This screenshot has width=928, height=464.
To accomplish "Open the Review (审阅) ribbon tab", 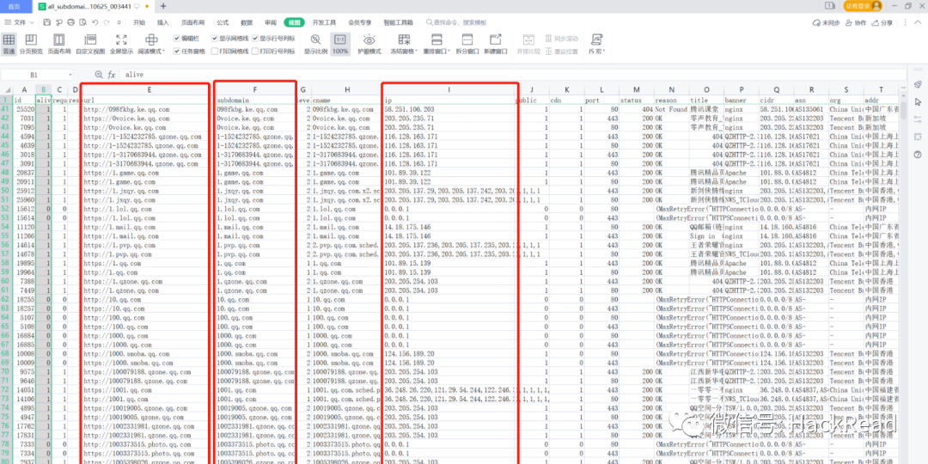I will coord(271,22).
